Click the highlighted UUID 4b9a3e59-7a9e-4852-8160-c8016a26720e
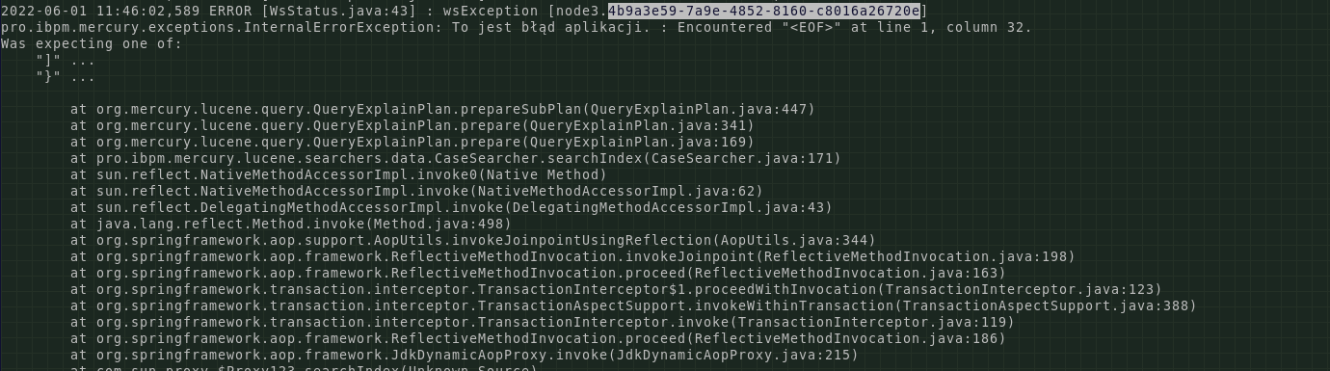Viewport: 1330px width, 371px height. tap(764, 11)
